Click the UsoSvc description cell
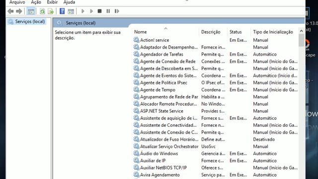This screenshot has height=179, width=318. coord(208,147)
